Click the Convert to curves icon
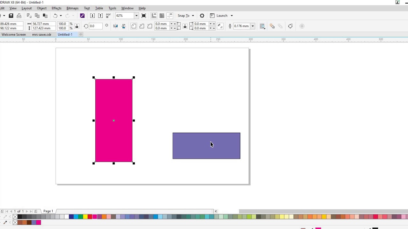The width and height of the screenshot is (408, 229). point(290,26)
